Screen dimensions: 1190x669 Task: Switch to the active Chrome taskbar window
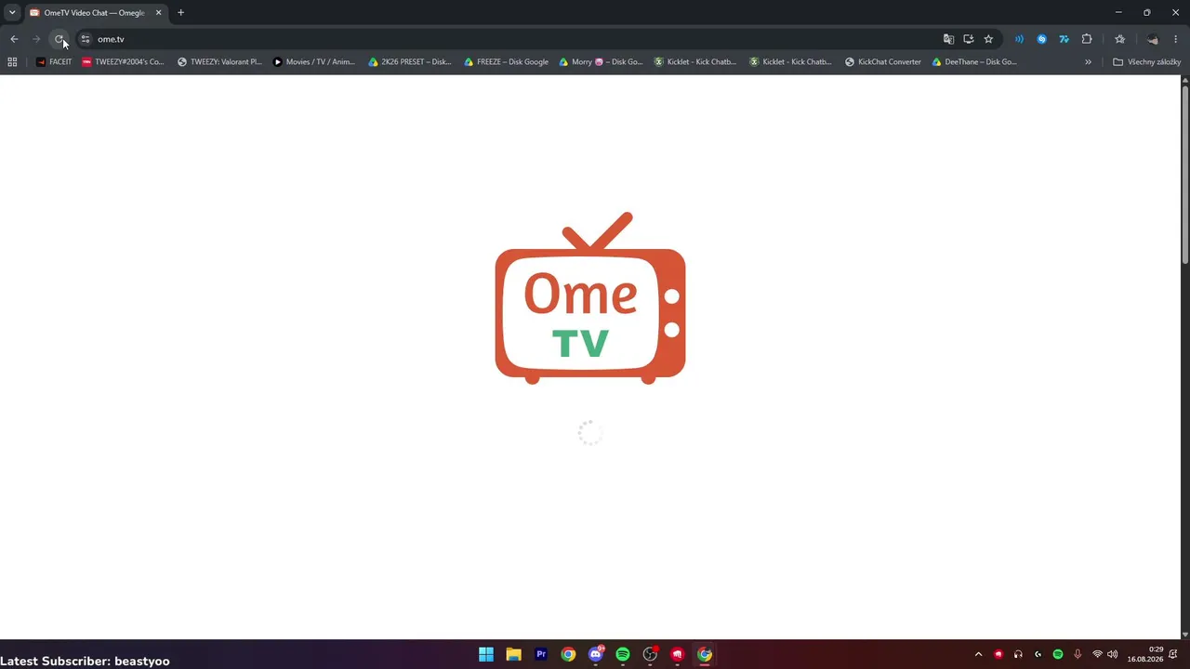coord(705,654)
